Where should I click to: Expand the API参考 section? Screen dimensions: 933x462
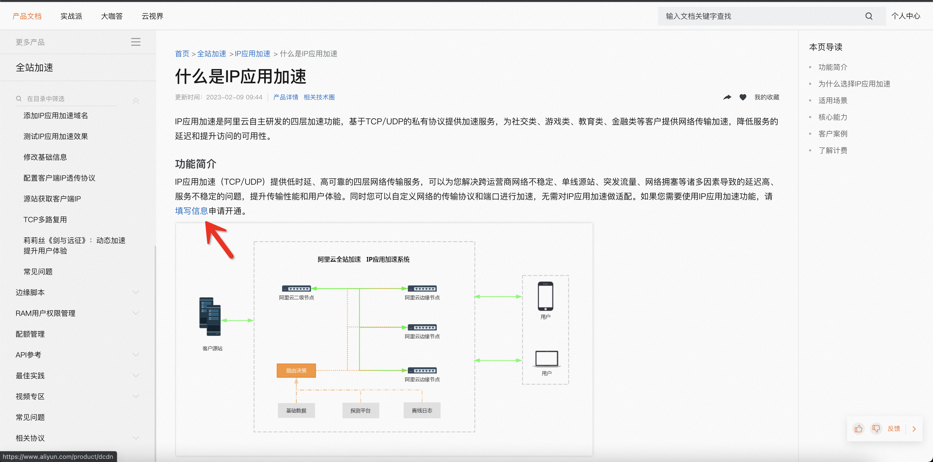[136, 355]
